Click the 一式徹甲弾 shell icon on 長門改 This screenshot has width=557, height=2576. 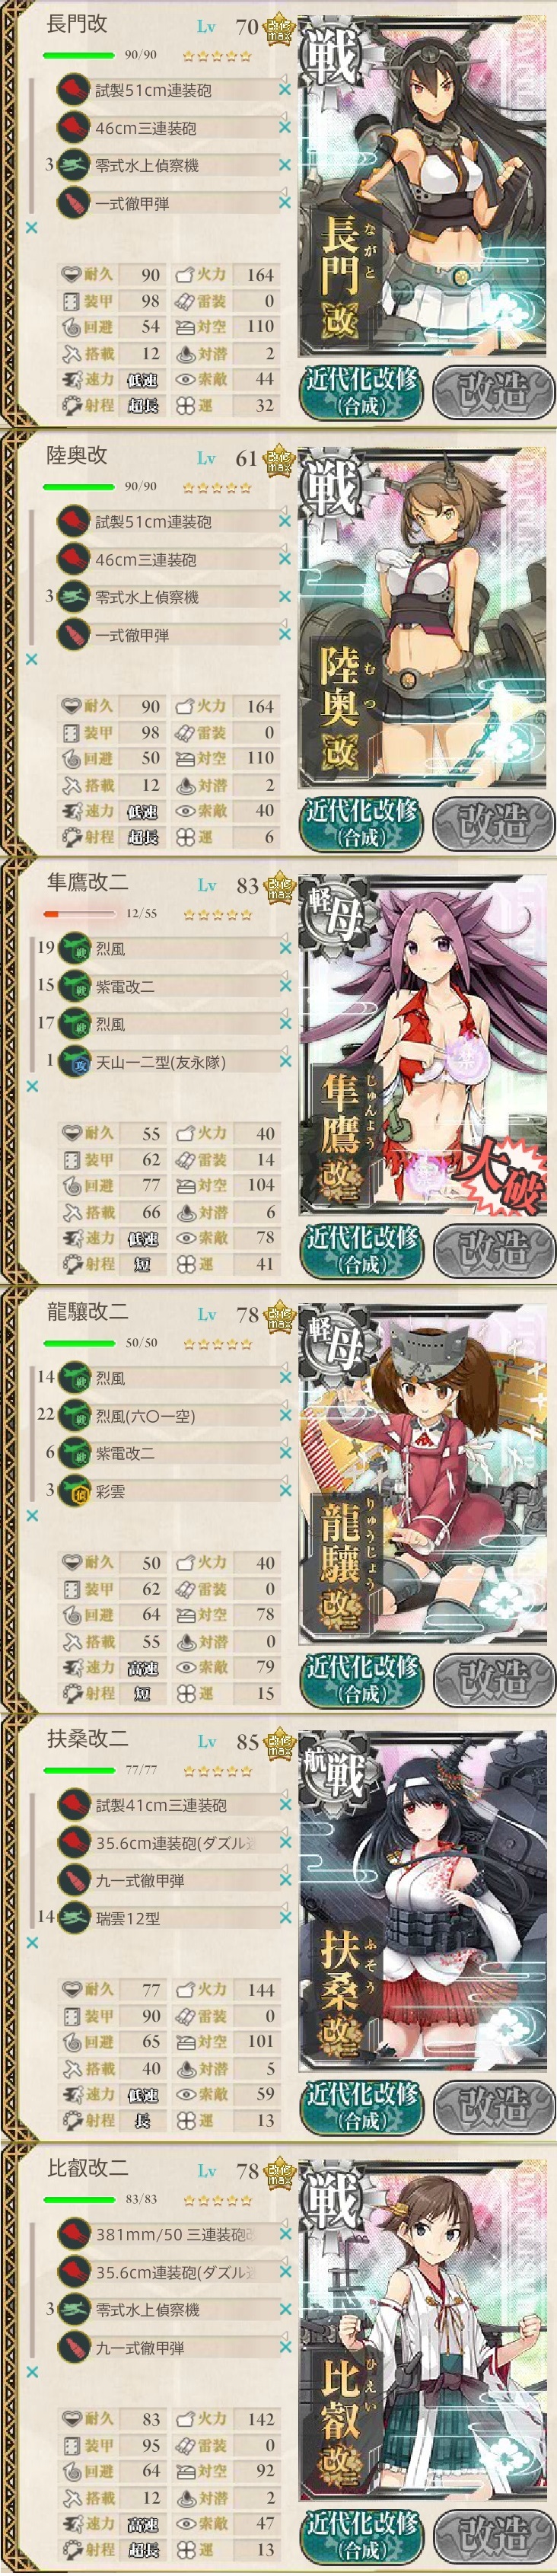[x=73, y=203]
